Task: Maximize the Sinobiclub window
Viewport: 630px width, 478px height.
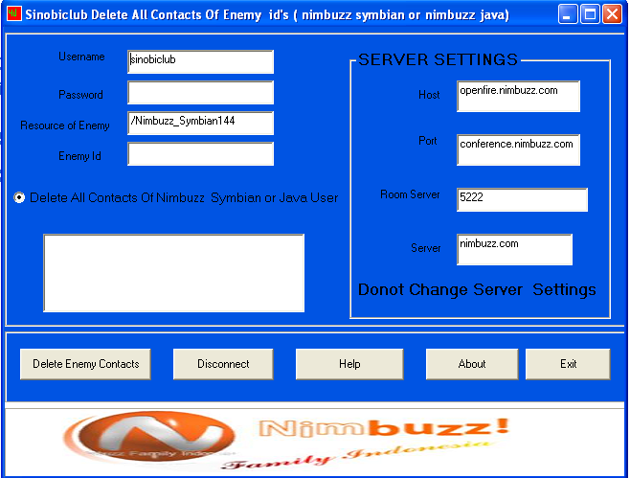Action: coord(590,14)
